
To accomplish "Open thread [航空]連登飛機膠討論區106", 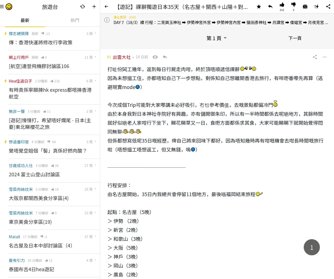I will (x=39, y=66).
